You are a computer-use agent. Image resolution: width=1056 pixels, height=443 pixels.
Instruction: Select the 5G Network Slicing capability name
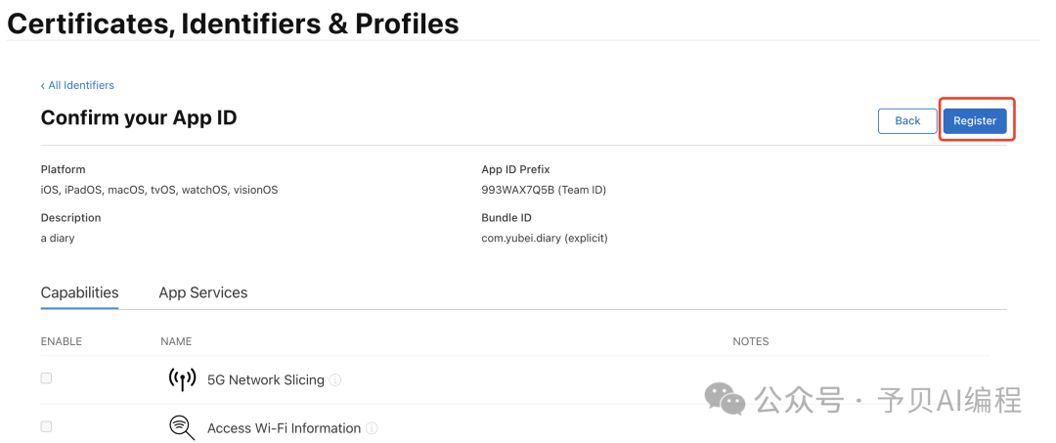(265, 380)
